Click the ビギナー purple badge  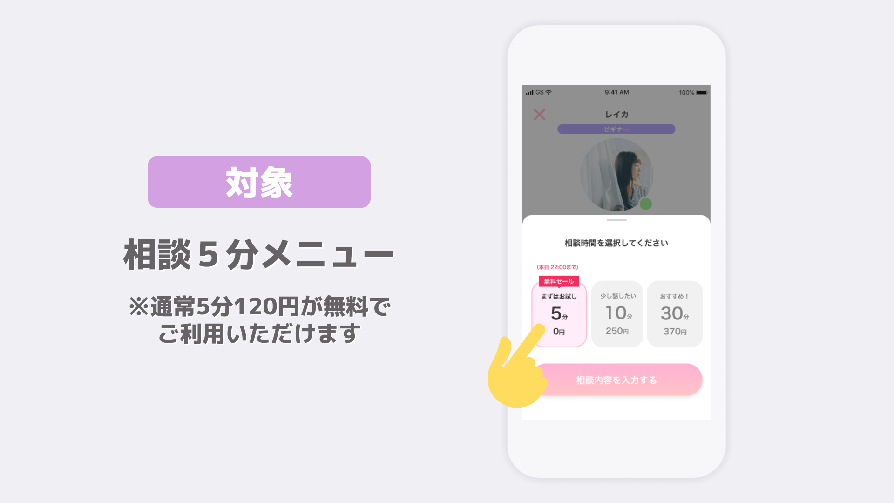coord(616,129)
